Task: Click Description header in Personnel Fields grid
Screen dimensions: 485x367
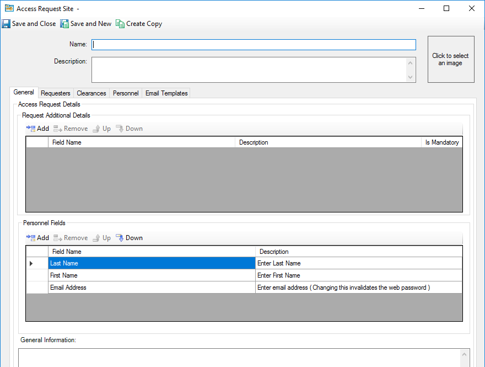Action: [359, 252]
